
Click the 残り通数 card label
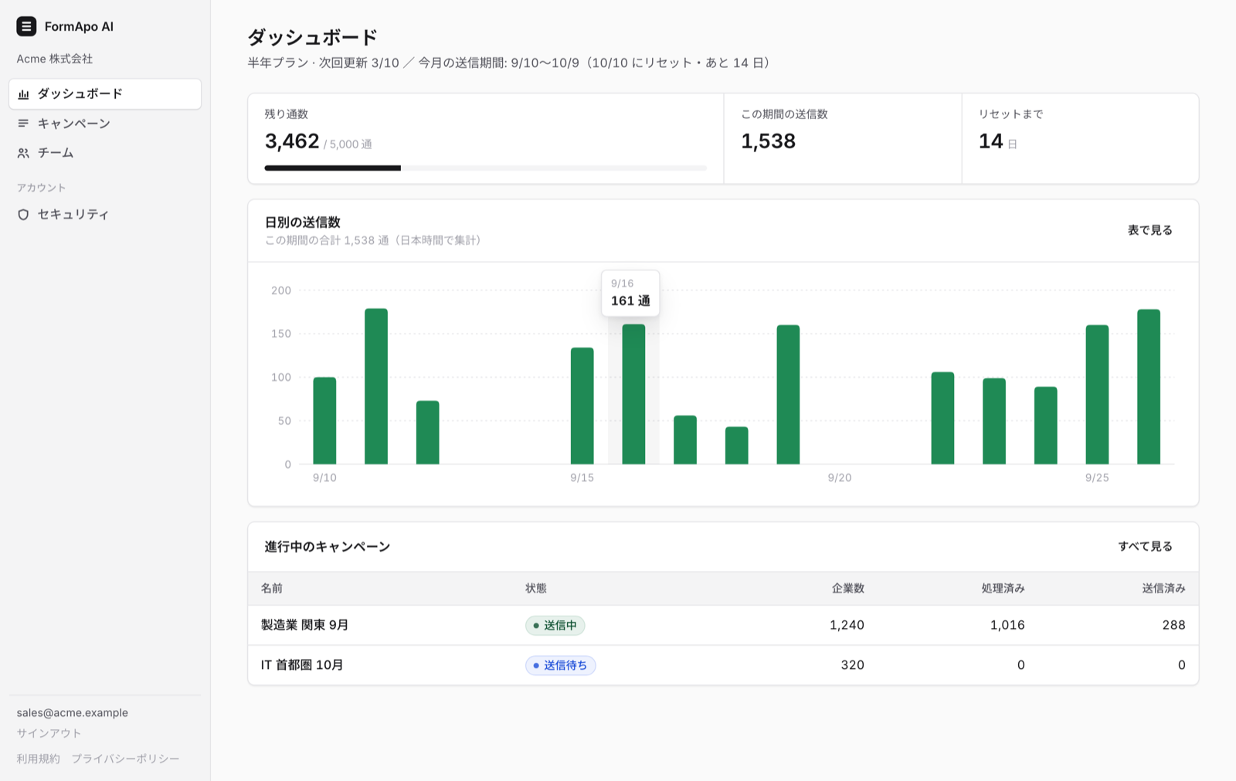tap(287, 114)
